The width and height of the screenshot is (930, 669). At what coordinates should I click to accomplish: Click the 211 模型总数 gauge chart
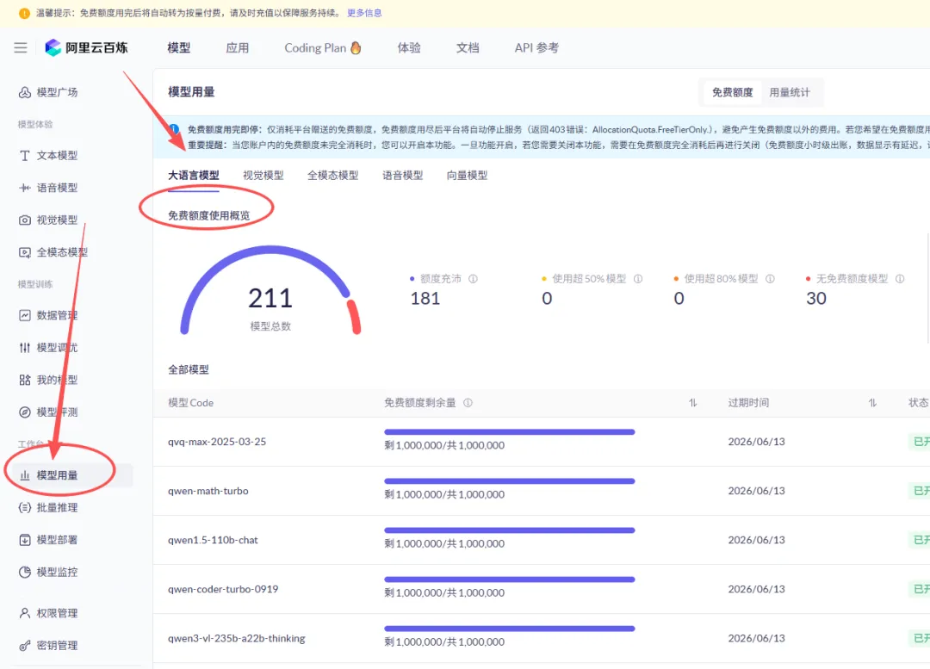(x=270, y=291)
